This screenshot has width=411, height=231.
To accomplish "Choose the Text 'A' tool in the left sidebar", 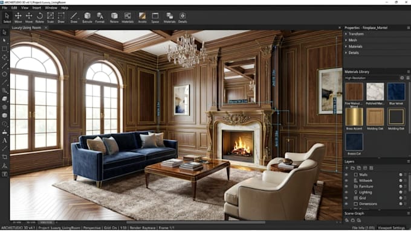I will point(4,141).
